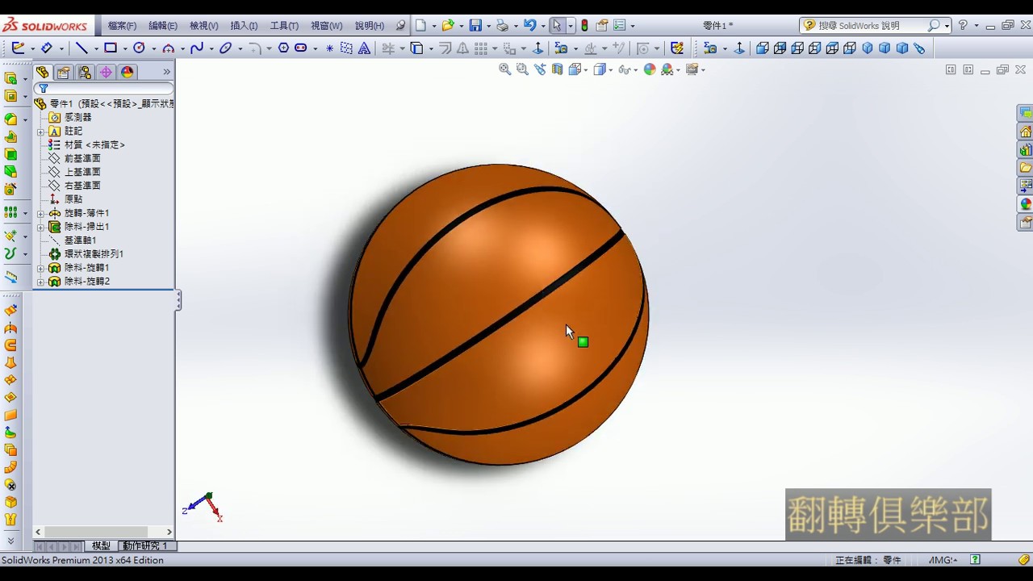
Task: Open the Display Style dropdown arrow
Action: [x=611, y=70]
